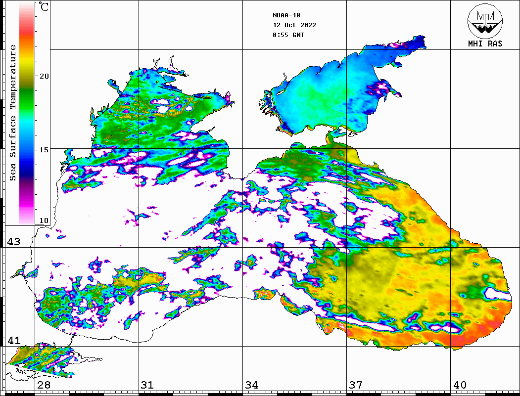Viewport: 520px width, 396px height.
Task: Click the longitude label '40'
Action: click(x=460, y=385)
